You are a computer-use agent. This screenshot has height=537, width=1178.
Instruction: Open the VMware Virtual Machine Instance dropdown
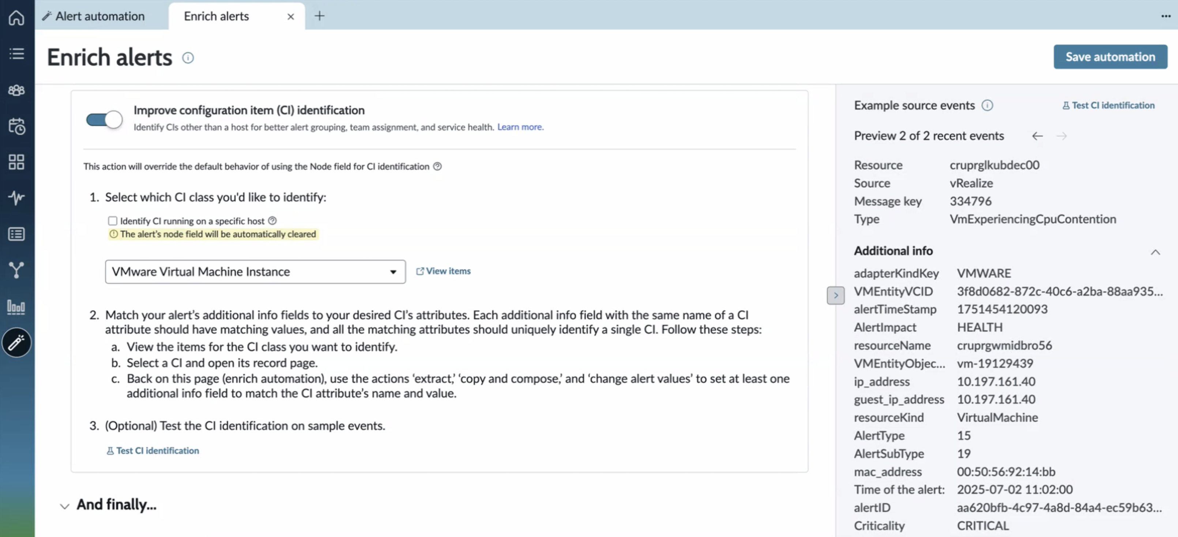point(255,272)
